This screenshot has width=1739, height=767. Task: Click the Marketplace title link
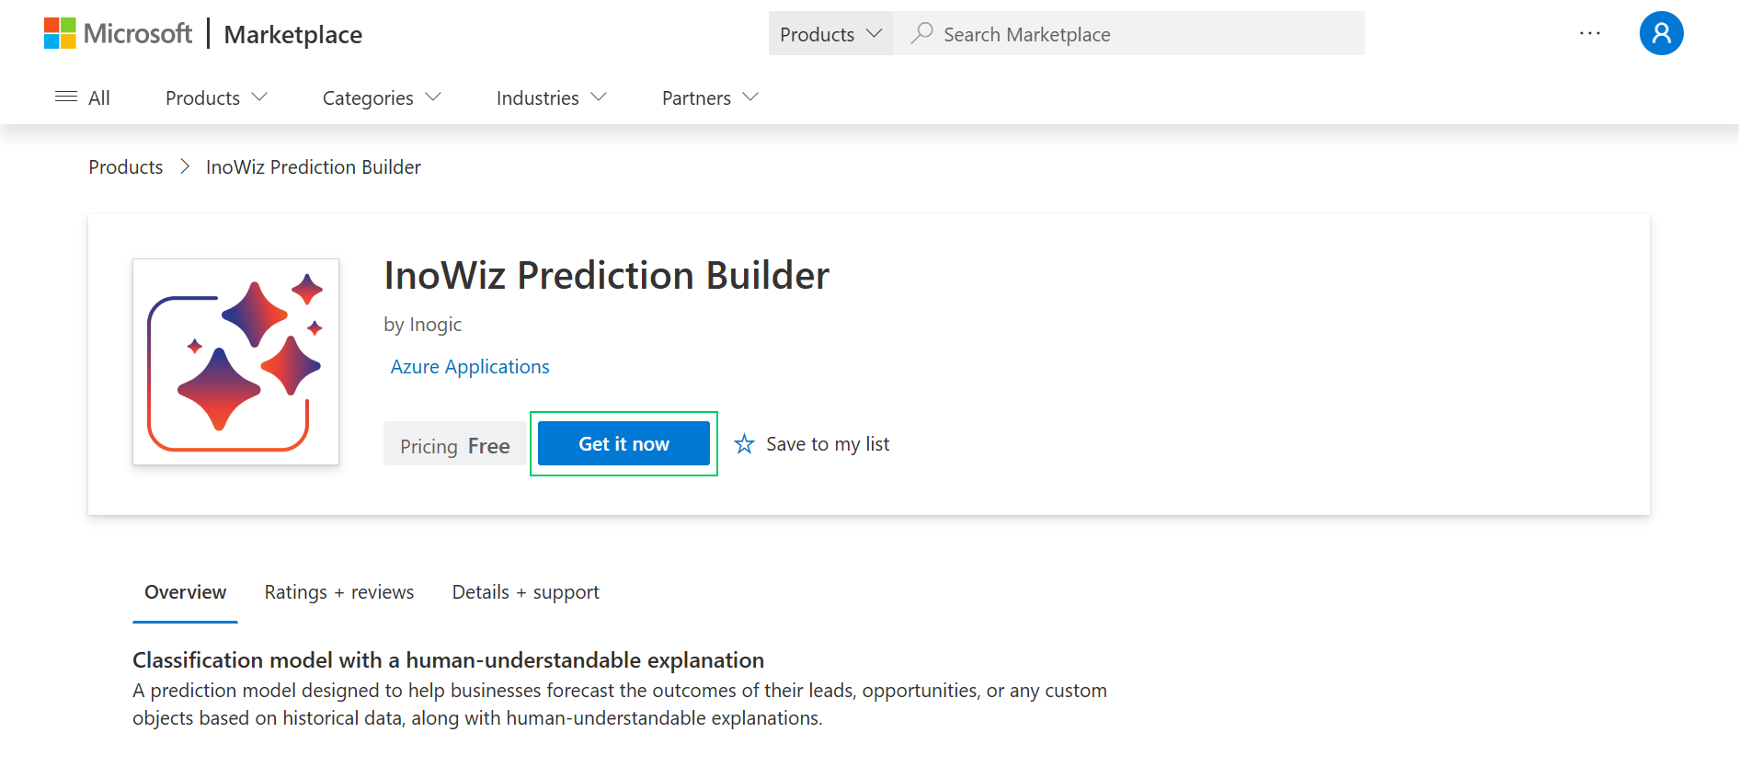(x=292, y=35)
